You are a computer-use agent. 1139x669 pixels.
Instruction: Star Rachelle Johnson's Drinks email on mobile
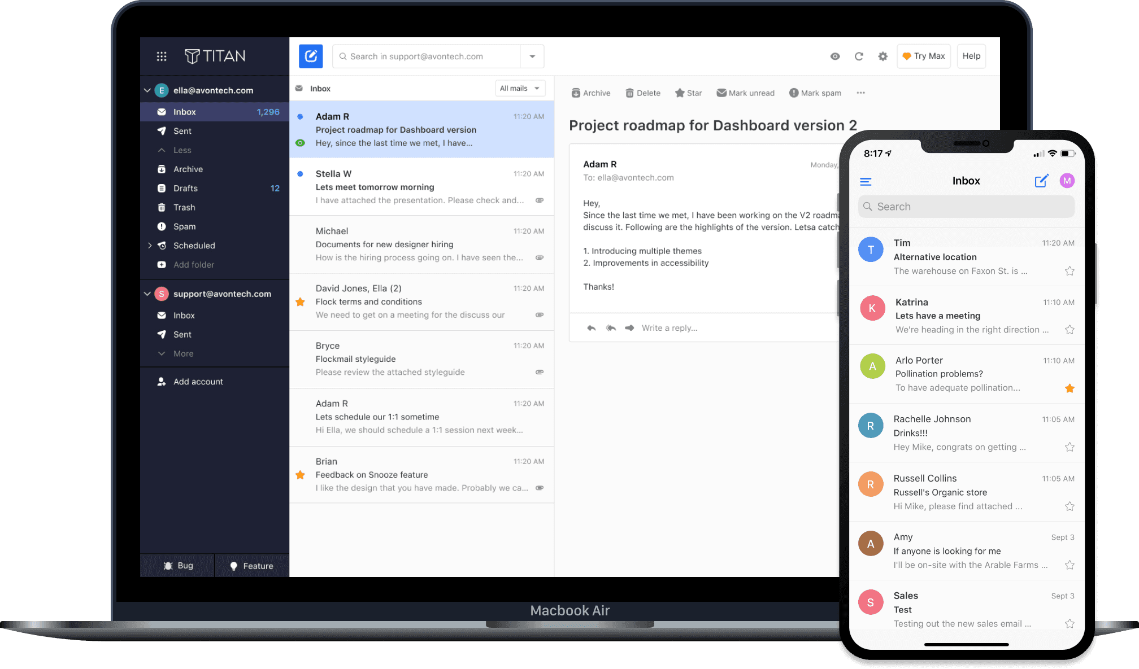click(1070, 447)
